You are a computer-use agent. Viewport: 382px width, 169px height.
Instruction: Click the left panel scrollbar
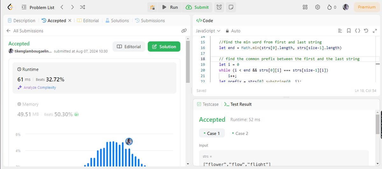187,62
